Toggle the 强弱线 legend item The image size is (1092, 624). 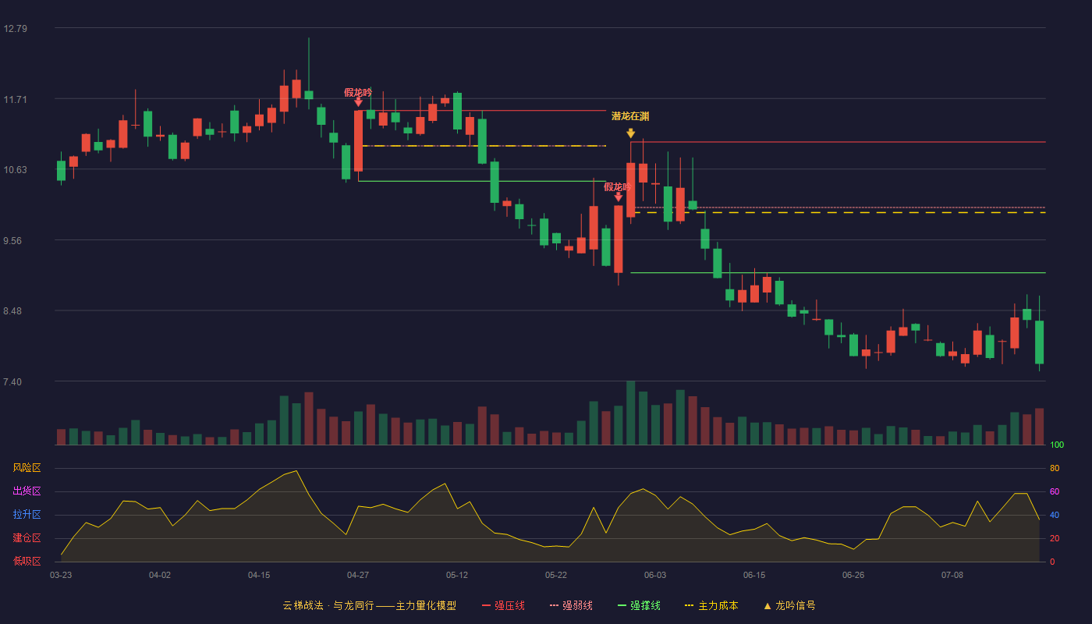coord(571,605)
